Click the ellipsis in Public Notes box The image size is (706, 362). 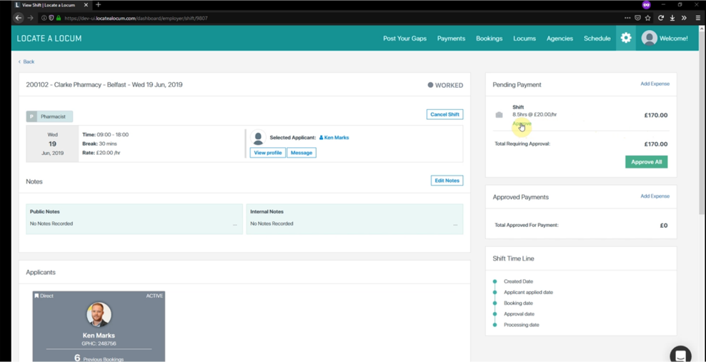pyautogui.click(x=234, y=224)
